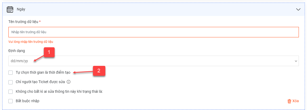
Task: Enable the Chỉ người tạo Ticket được sửa checkbox
Action: (x=11, y=82)
